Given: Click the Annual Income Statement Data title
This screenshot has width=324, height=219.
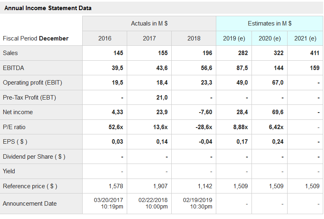Looking at the screenshot, I should point(48,8).
